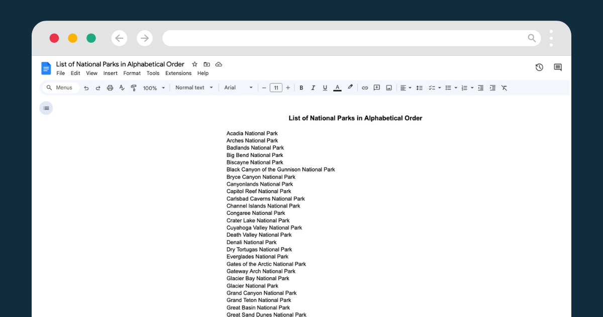This screenshot has width=603, height=317.
Task: Open the Format menu
Action: [132, 73]
